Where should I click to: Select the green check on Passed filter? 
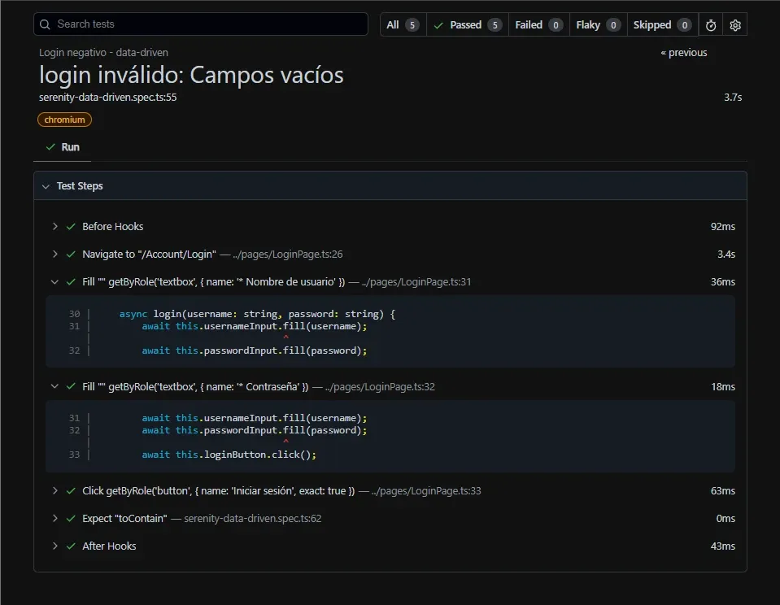440,24
